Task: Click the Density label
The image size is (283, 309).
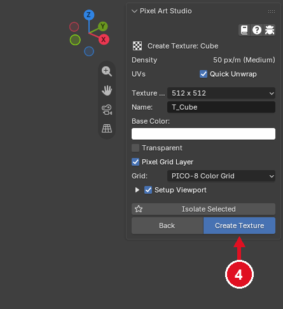Action: (x=144, y=60)
